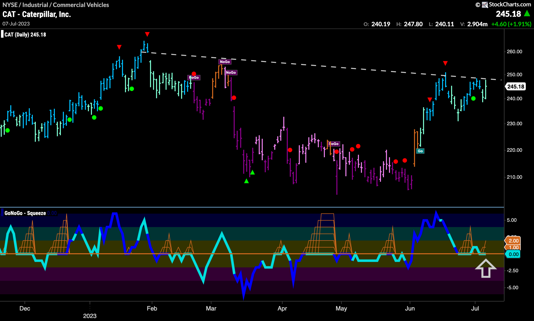534x321 pixels.
Task: Click the 'Jul' label on time axis
Action: [x=475, y=308]
